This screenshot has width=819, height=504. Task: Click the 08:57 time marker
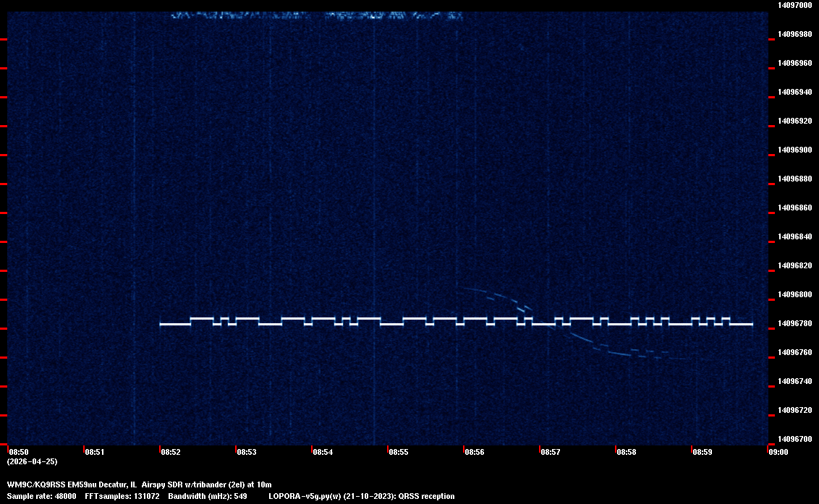pyautogui.click(x=551, y=452)
